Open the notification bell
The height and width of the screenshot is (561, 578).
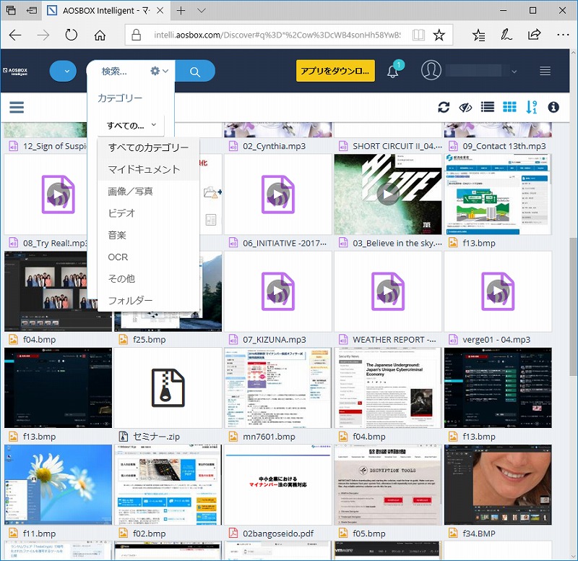(x=393, y=71)
